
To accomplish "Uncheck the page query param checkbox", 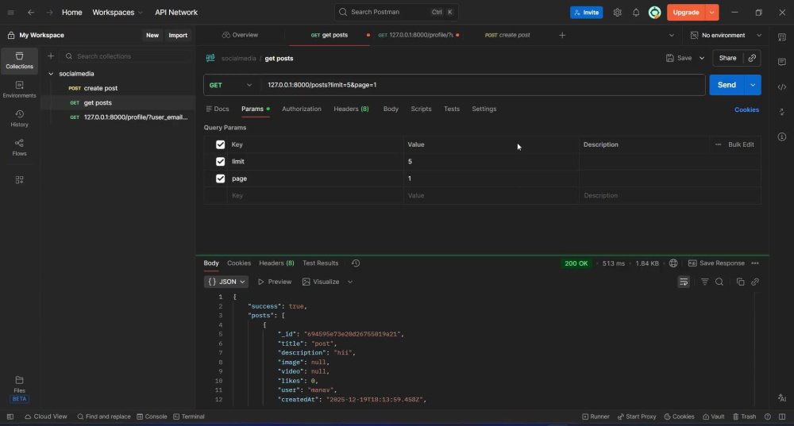I will coord(220,178).
